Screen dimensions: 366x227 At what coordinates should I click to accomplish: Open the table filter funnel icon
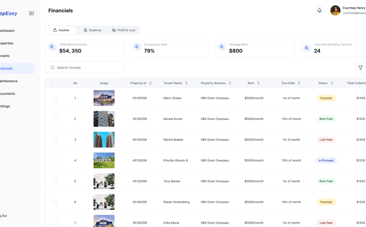point(360,68)
